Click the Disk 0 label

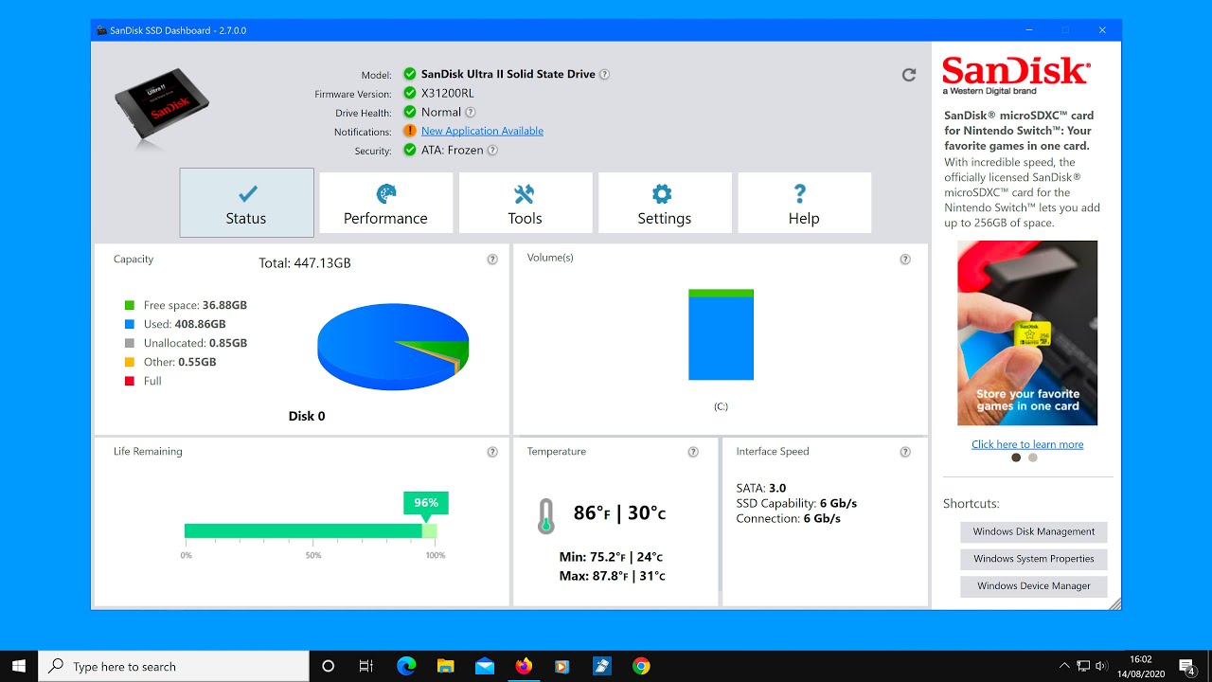pyautogui.click(x=307, y=416)
